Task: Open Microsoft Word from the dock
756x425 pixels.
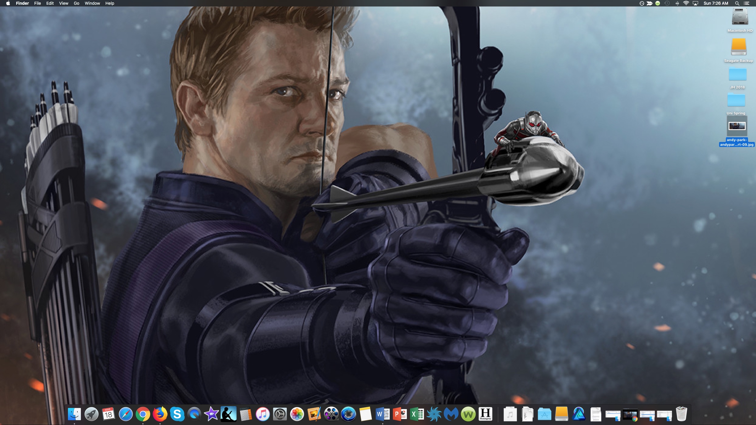Action: click(383, 414)
